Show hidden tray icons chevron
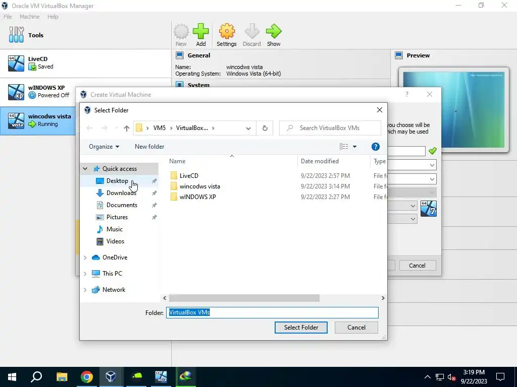This screenshot has height=387, width=517. [427, 377]
